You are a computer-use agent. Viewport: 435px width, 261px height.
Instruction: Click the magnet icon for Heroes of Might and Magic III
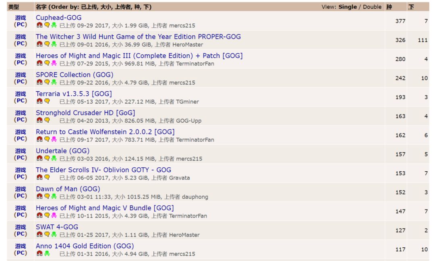tap(39, 63)
